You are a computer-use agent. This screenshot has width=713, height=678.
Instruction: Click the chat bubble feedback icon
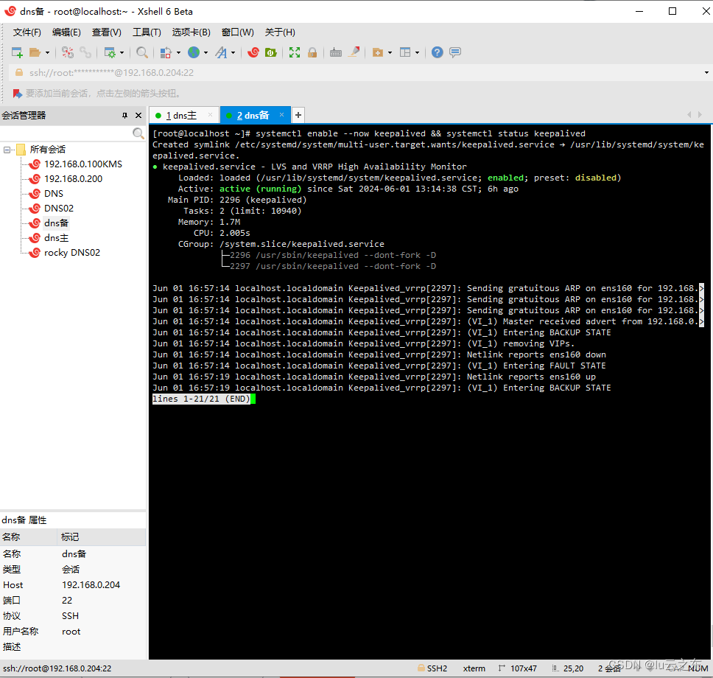(455, 52)
